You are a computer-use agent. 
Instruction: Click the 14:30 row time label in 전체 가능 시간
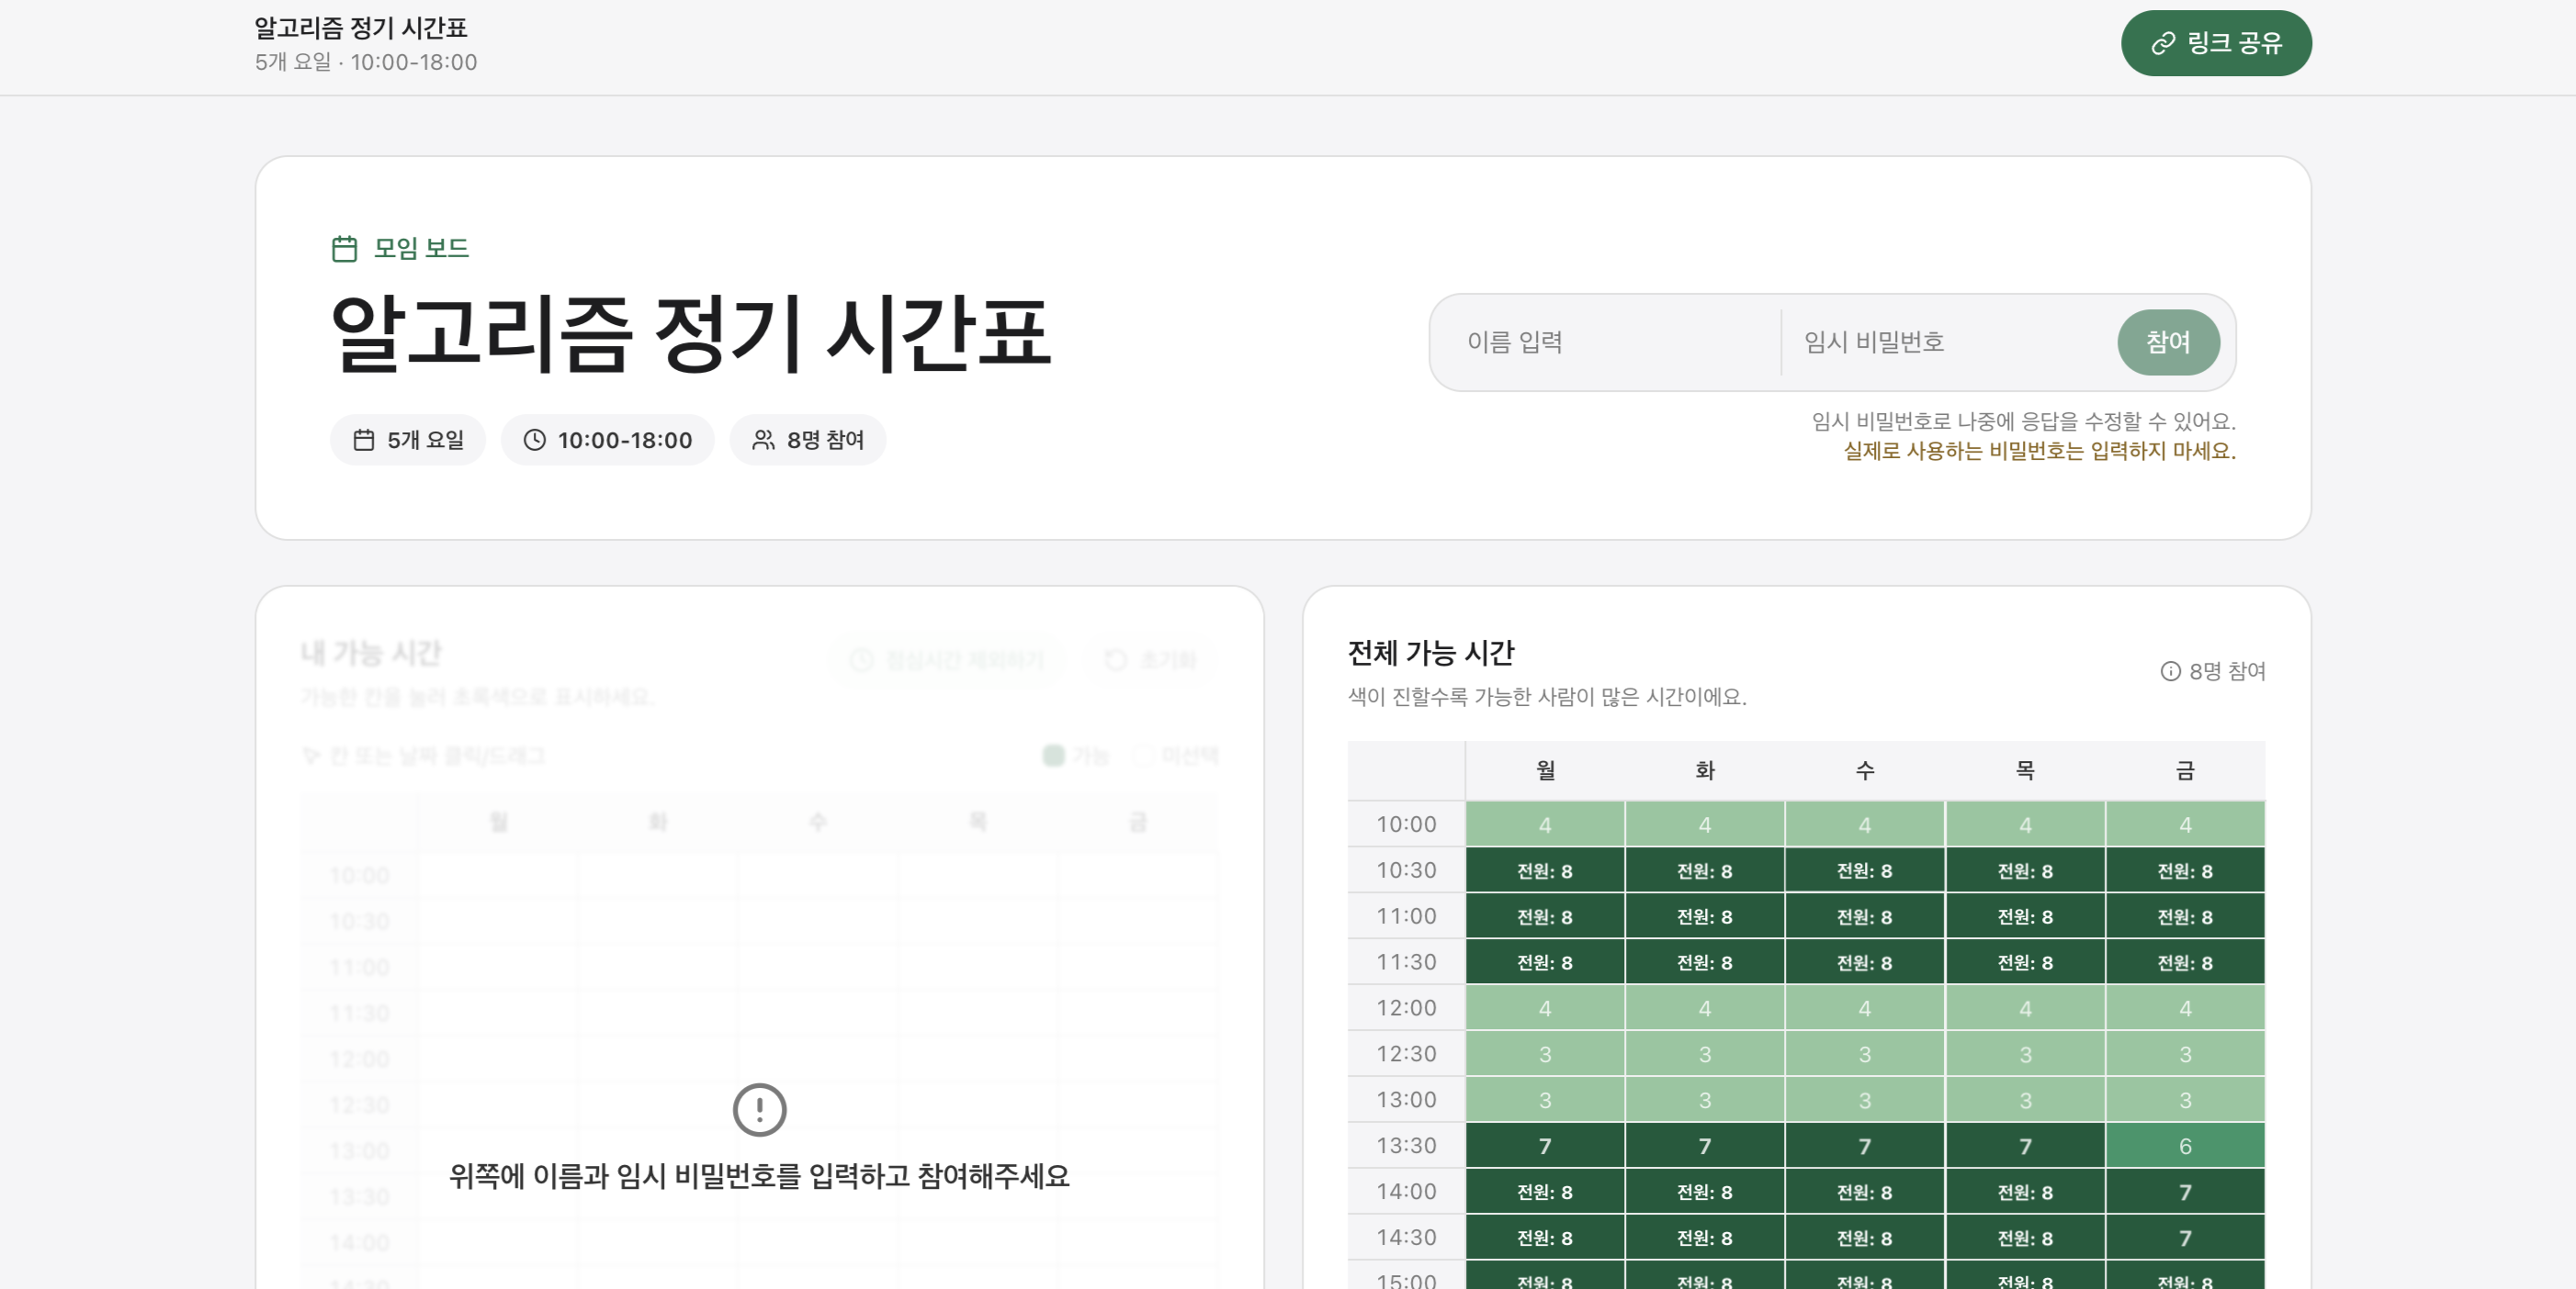click(x=1406, y=1238)
